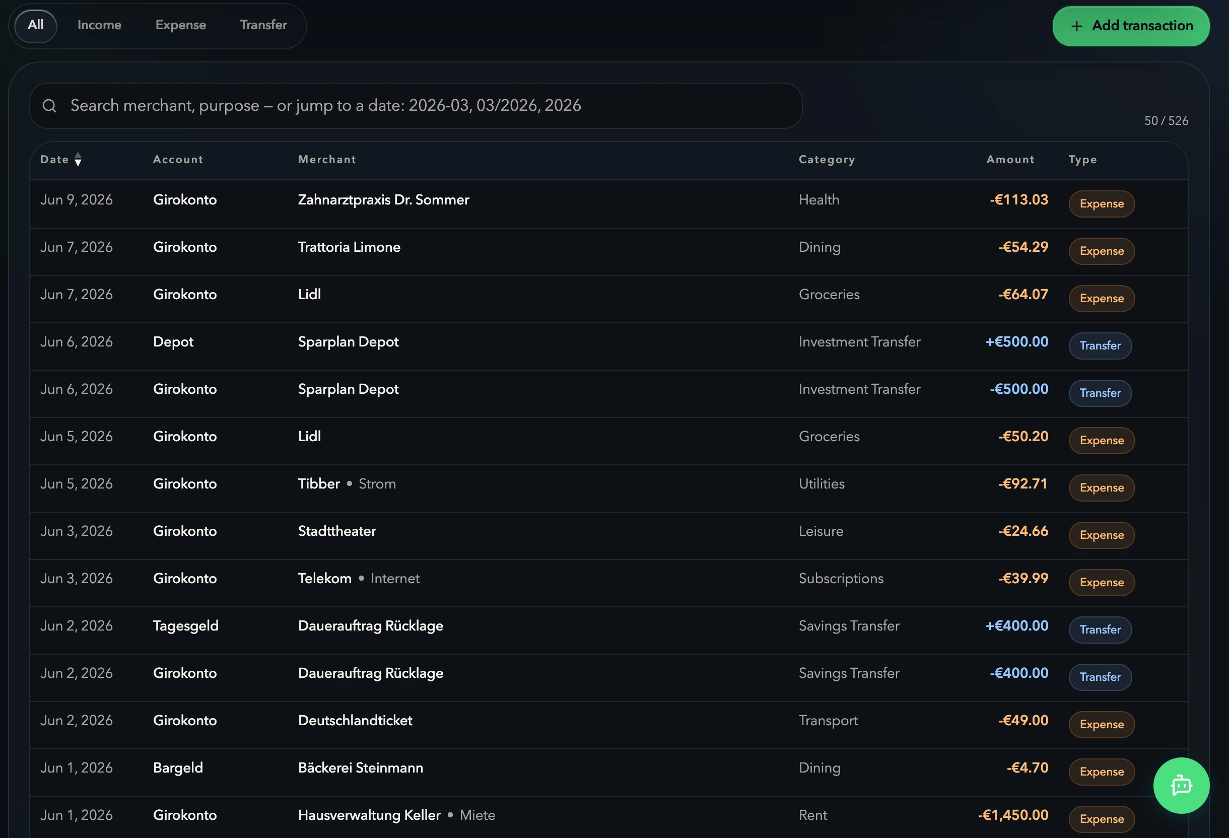Screen dimensions: 1229x838
Task: Click the Merchant column header
Action: tap(327, 159)
